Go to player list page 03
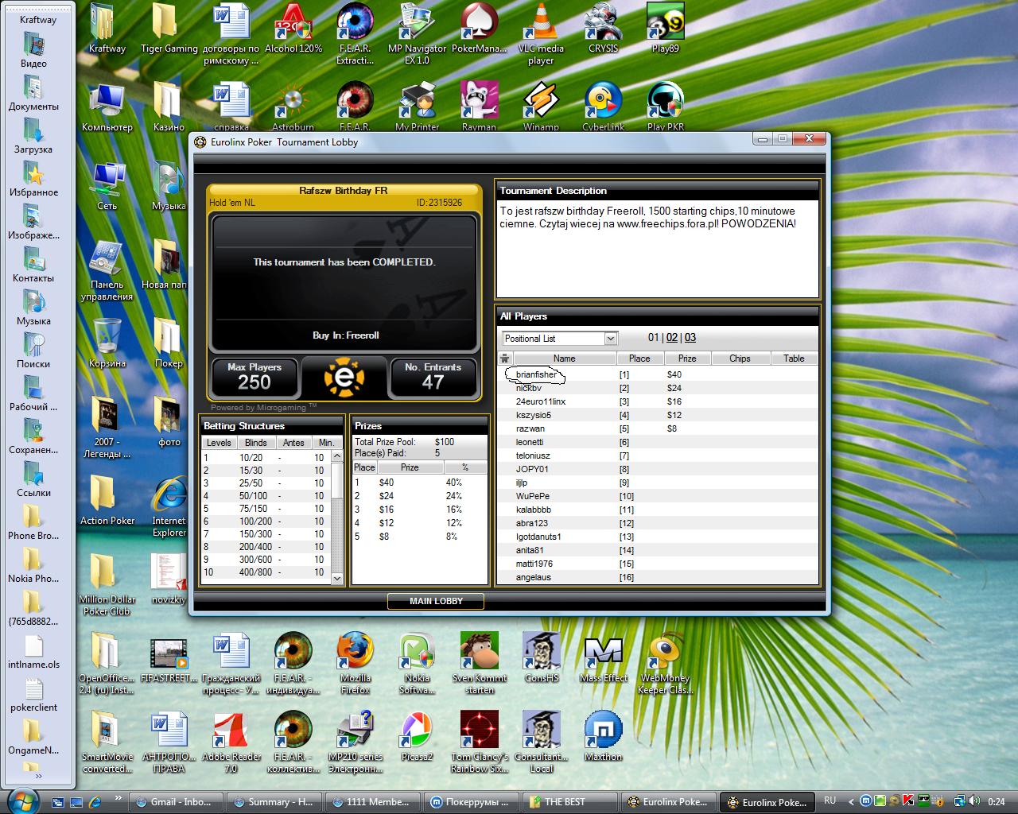Screen dimensions: 1018x814 coord(690,338)
